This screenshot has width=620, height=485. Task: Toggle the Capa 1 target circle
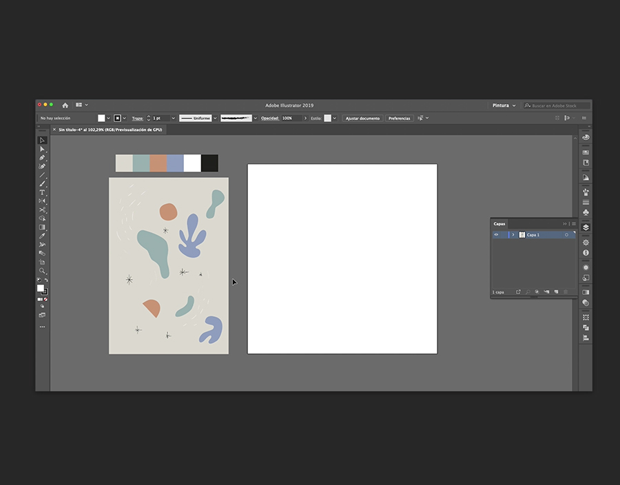tap(566, 235)
